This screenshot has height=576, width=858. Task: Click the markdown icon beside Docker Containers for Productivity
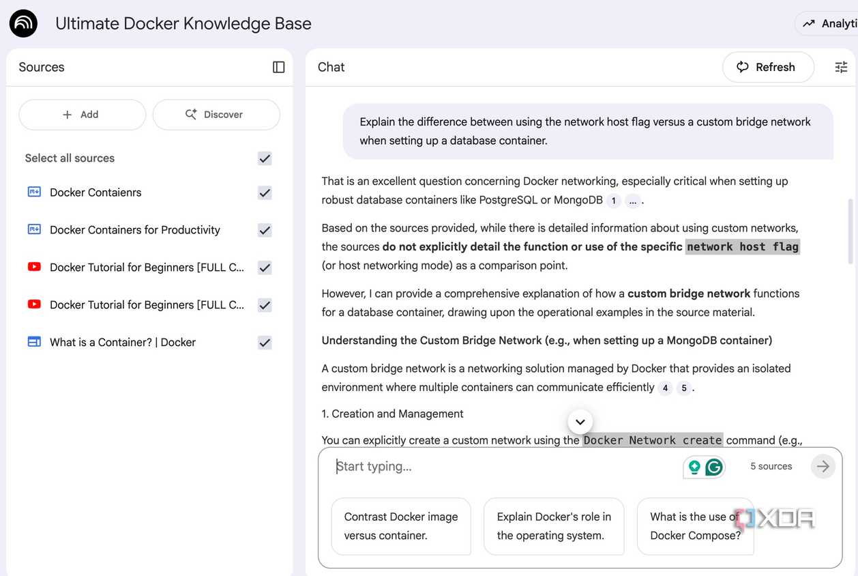tap(34, 230)
